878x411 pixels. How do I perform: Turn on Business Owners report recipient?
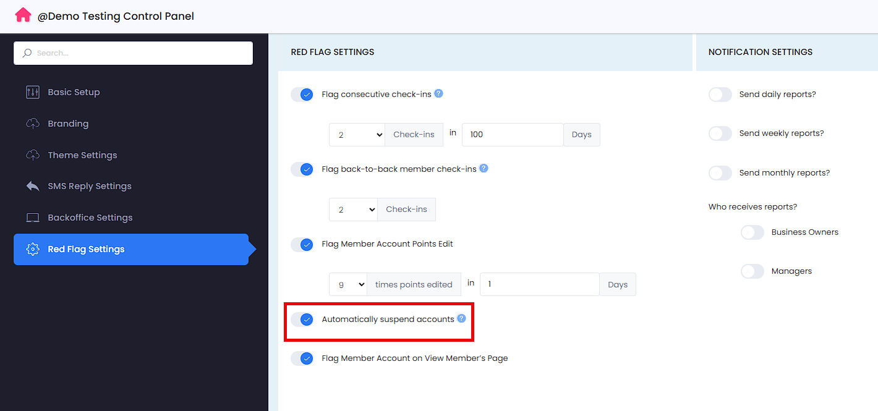pyautogui.click(x=752, y=232)
